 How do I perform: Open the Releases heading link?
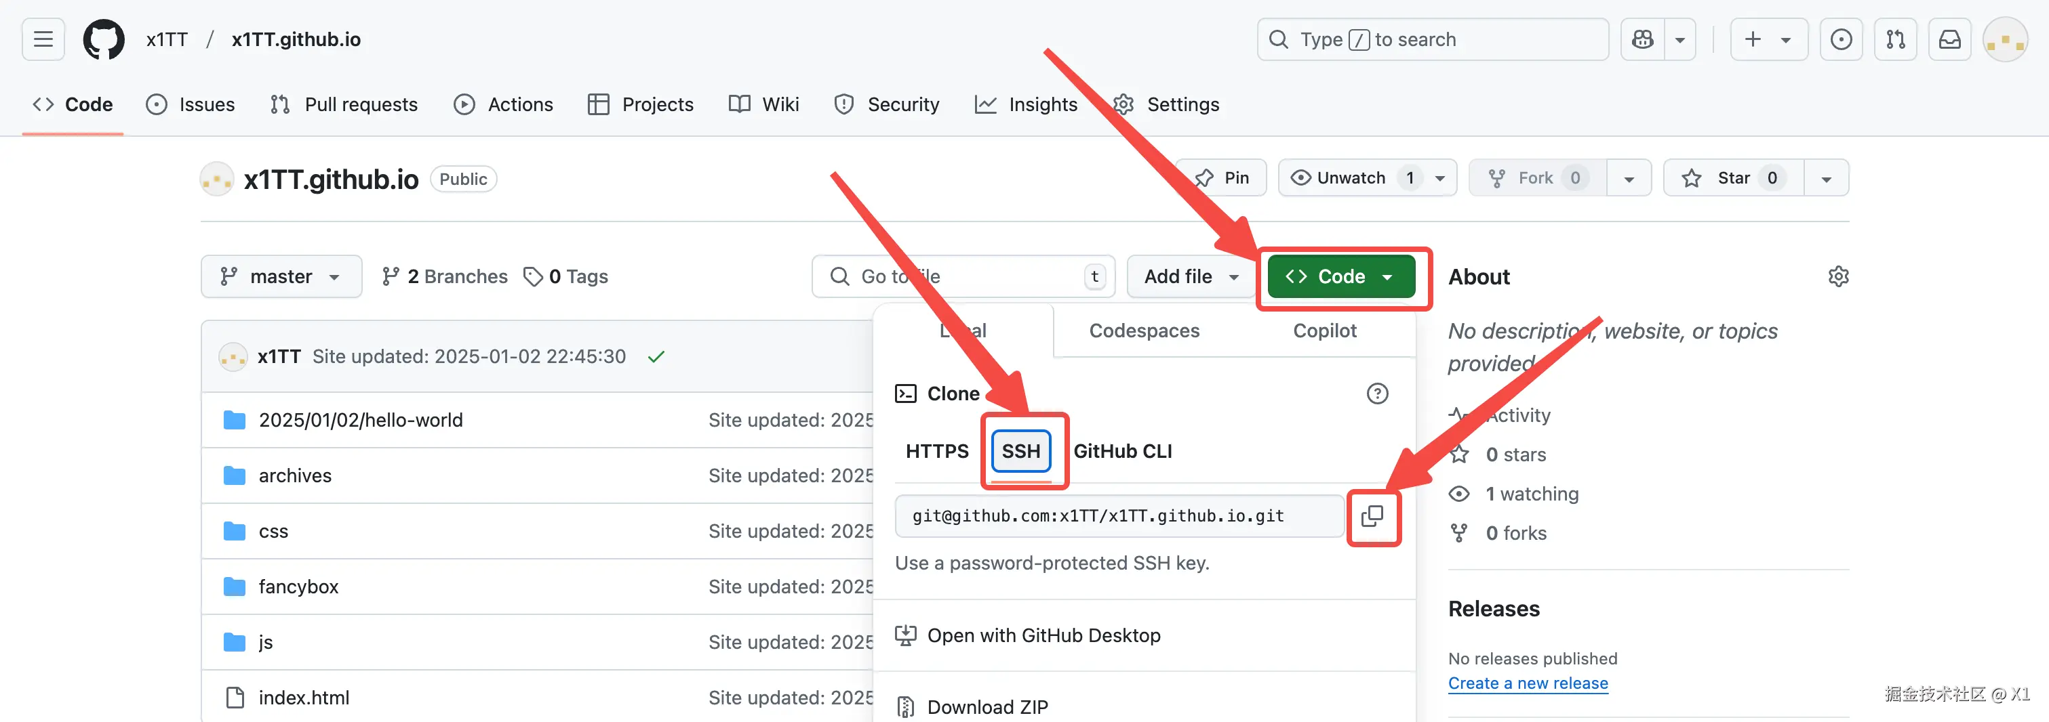click(1494, 608)
